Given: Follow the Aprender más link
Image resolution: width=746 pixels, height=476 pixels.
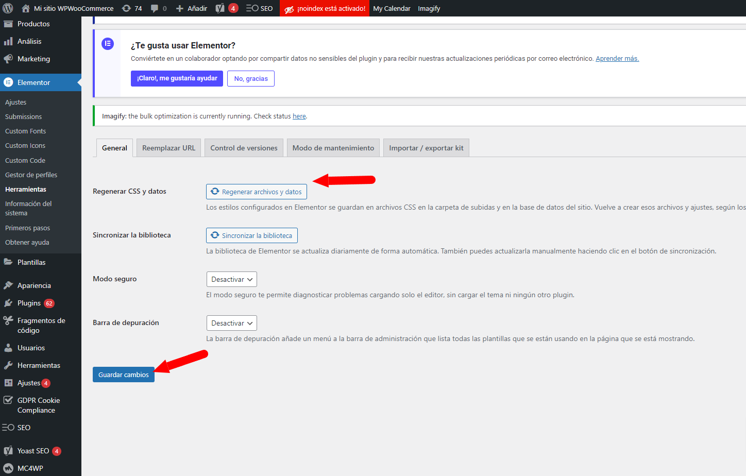Looking at the screenshot, I should (617, 59).
